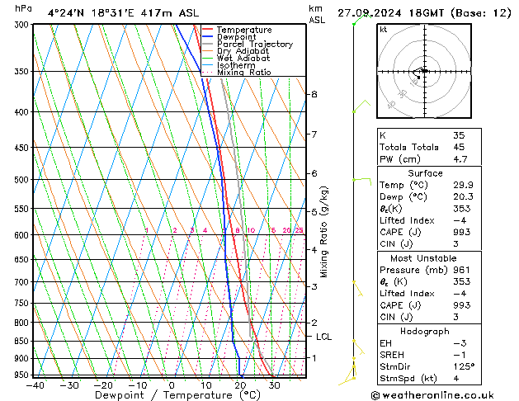Click the mixing ratio label 10
This screenshot has width=519, height=401.
(251, 230)
